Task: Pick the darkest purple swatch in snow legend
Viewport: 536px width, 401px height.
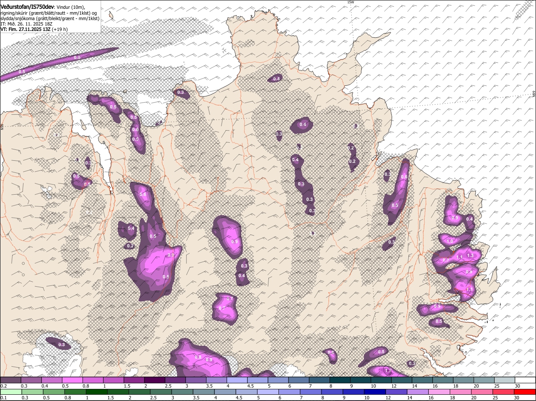Action: pos(154,380)
